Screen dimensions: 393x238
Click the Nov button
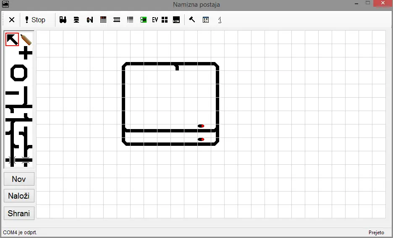tap(19, 179)
